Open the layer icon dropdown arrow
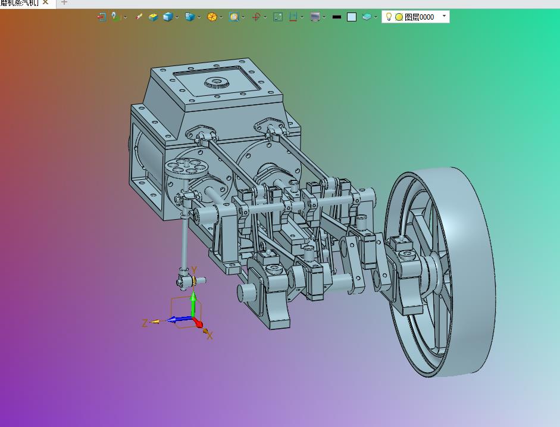The height and width of the screenshot is (427, 560). point(376,17)
